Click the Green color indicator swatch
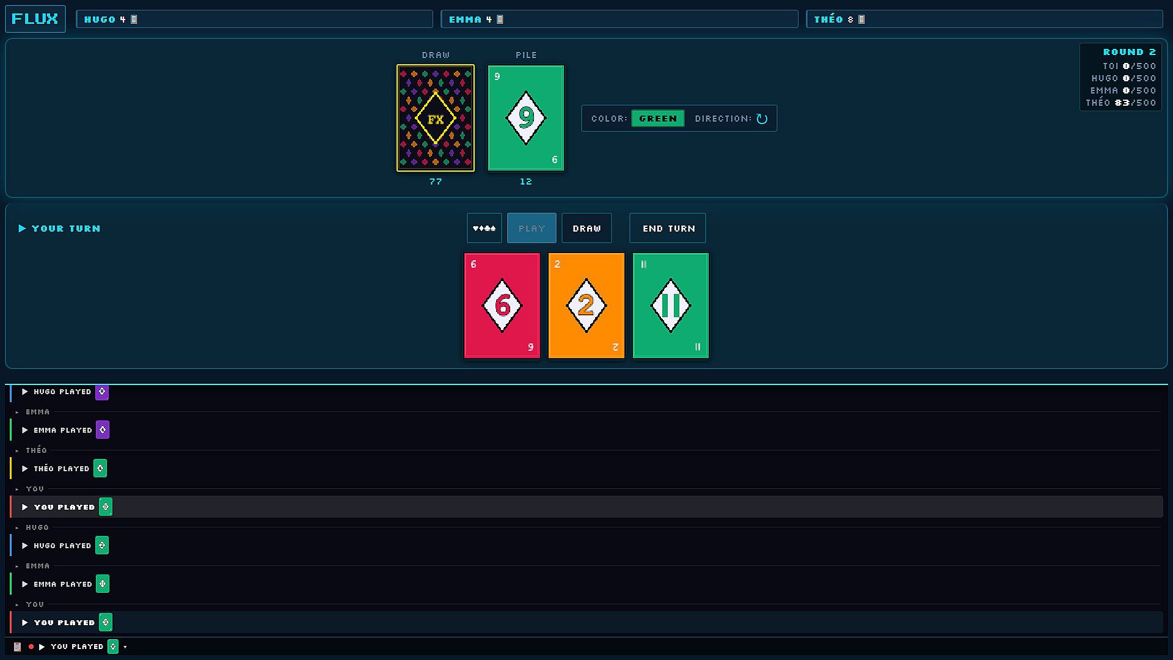1173x660 pixels. pos(658,119)
